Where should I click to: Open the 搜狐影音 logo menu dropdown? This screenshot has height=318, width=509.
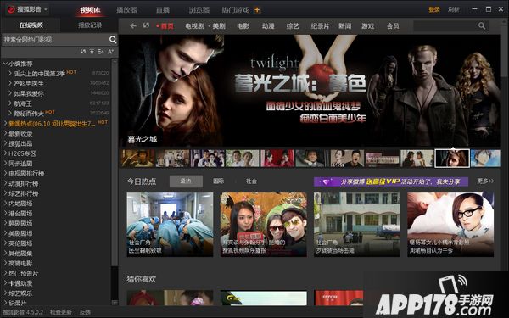(x=28, y=9)
